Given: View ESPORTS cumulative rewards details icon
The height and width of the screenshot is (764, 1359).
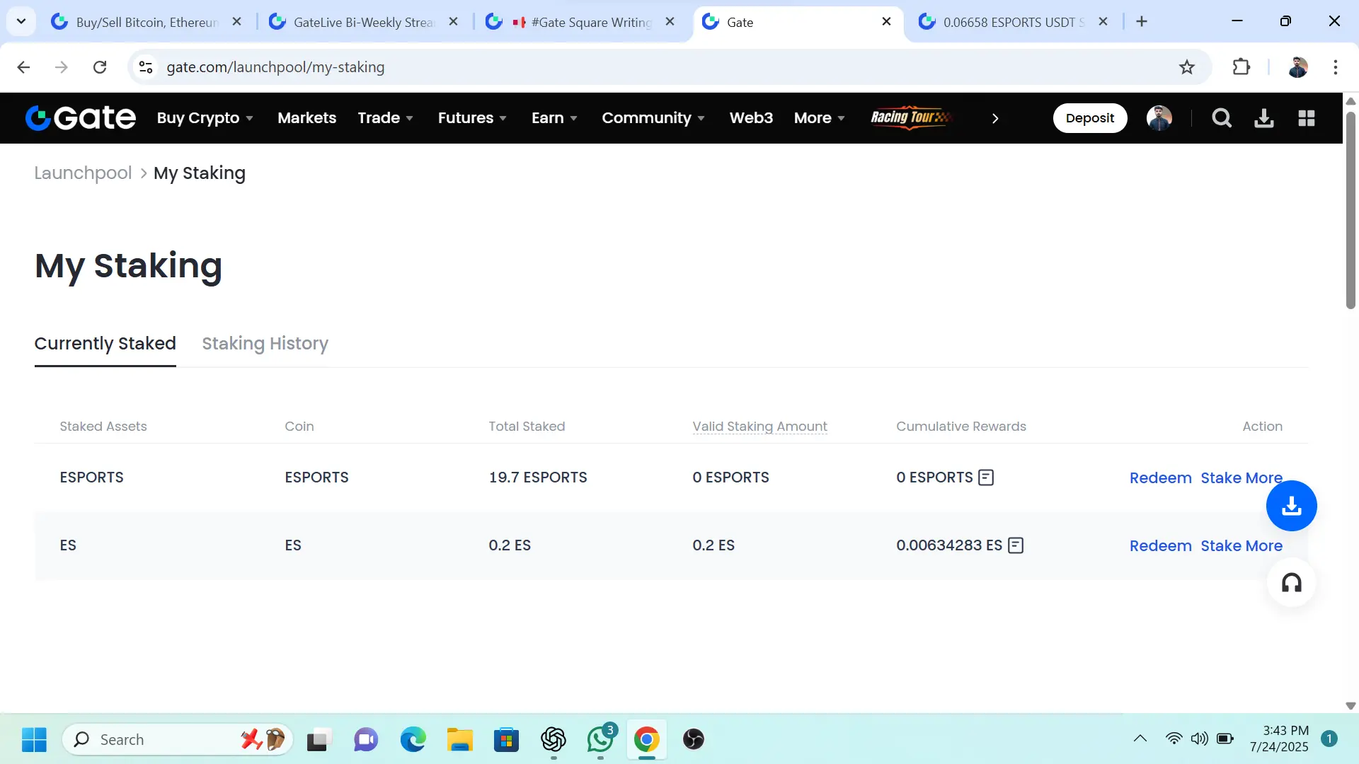Looking at the screenshot, I should tap(986, 477).
